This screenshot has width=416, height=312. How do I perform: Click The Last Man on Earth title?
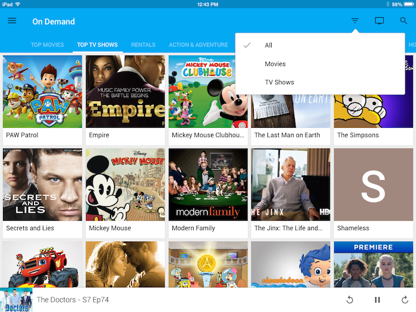click(x=287, y=135)
